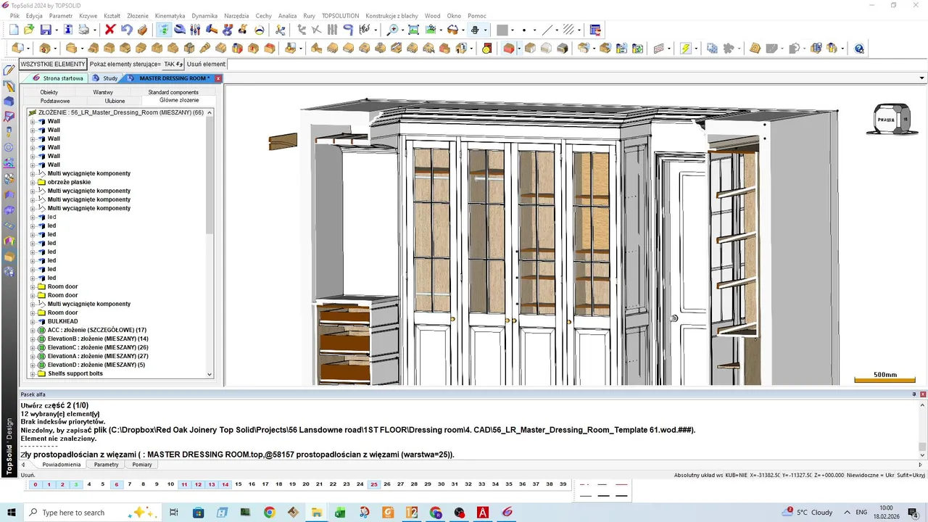
Task: Click the red X delete icon
Action: click(110, 30)
